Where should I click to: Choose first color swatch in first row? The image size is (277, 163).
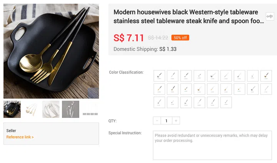click(x=159, y=76)
